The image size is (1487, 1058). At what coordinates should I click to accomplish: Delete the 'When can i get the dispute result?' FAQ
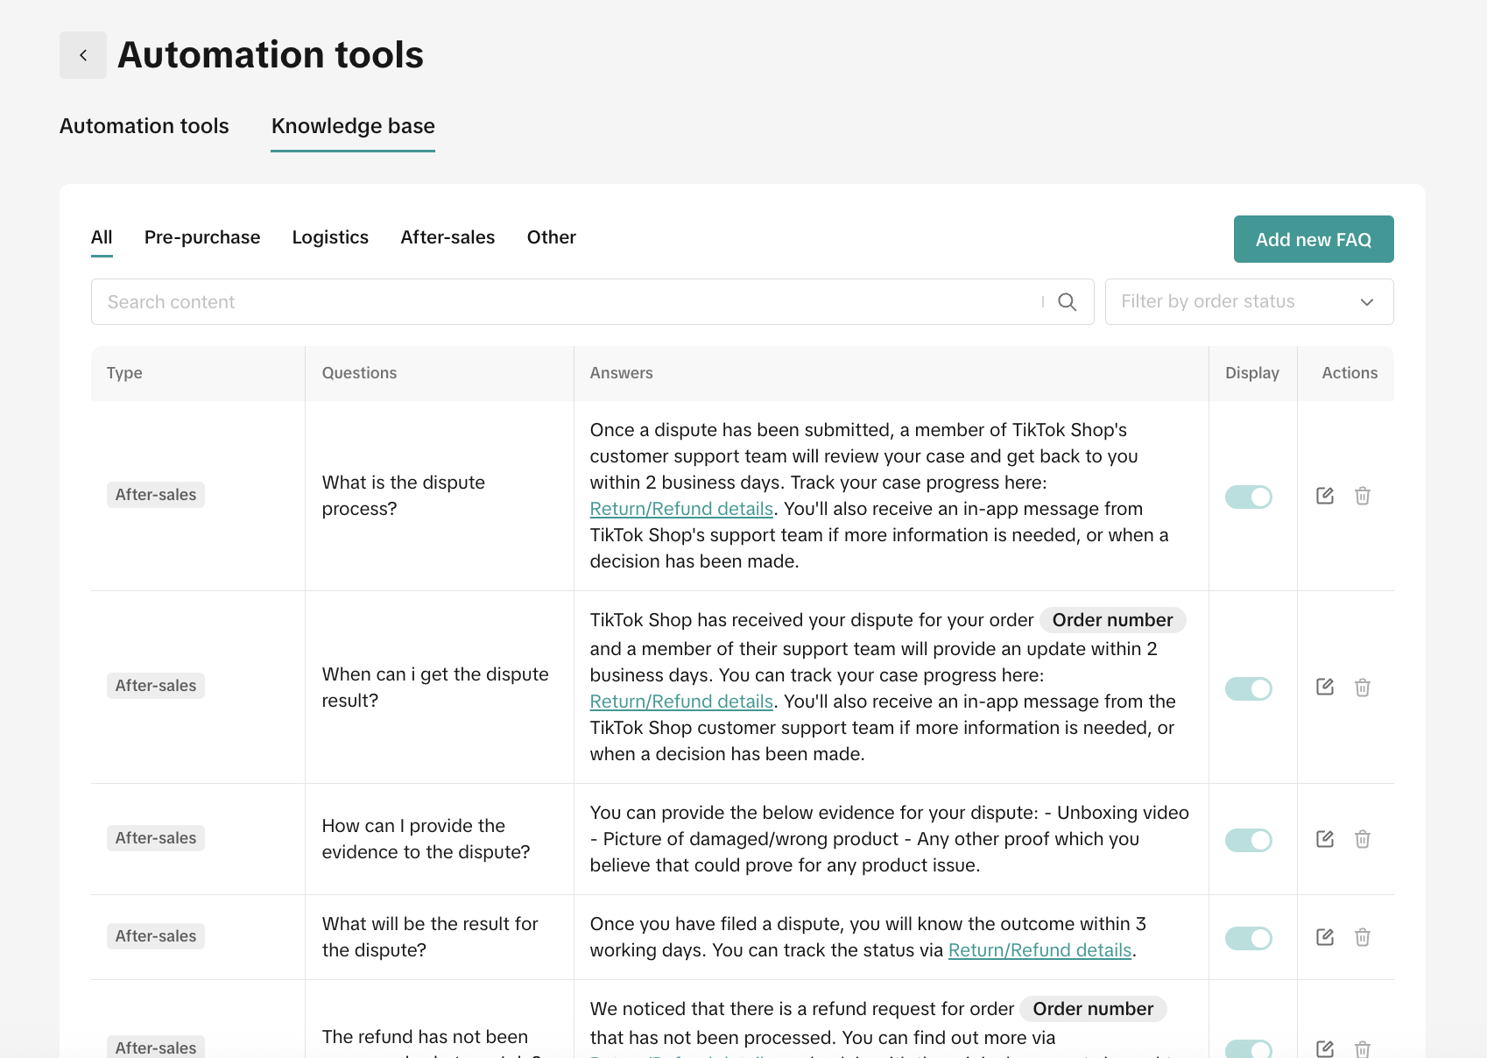(1362, 688)
